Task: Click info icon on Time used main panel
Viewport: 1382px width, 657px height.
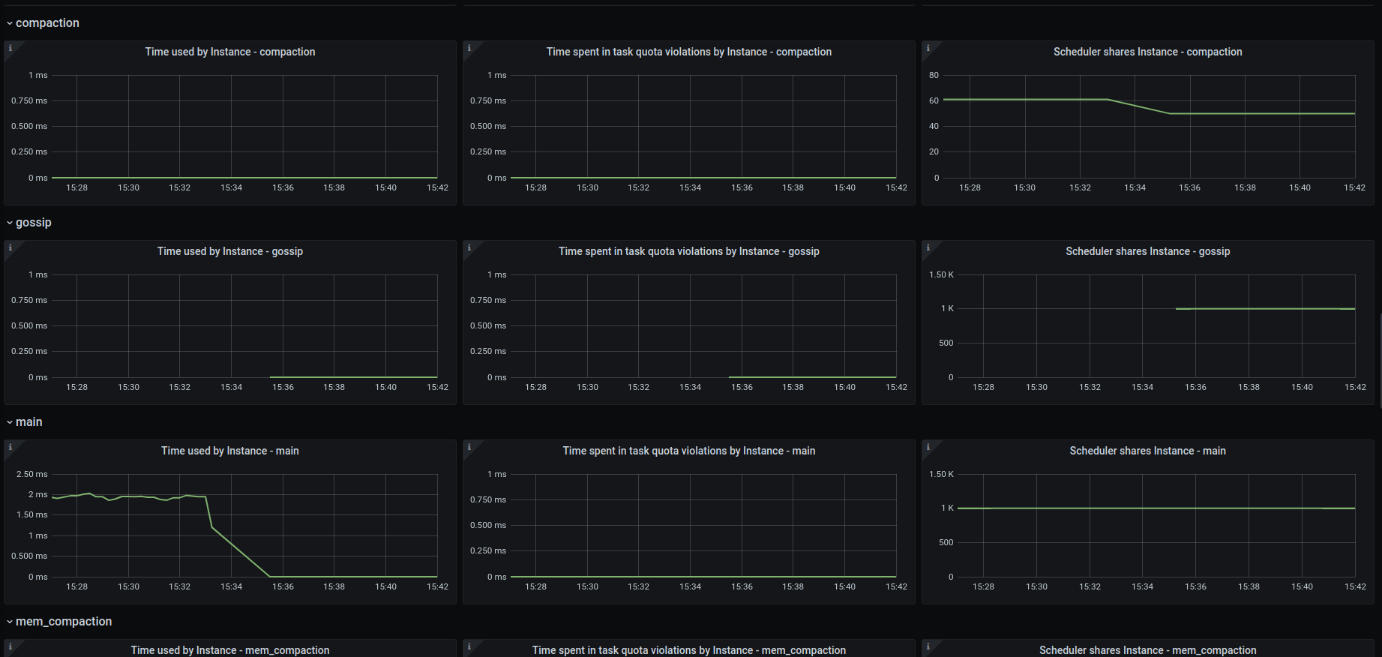Action: click(10, 447)
